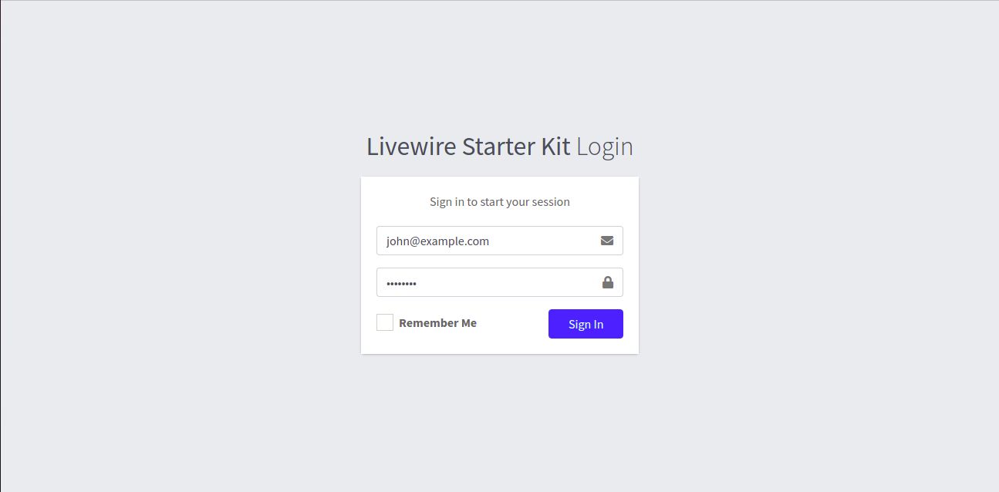
Task: Select the mail symbol beside the email address
Action: [607, 241]
